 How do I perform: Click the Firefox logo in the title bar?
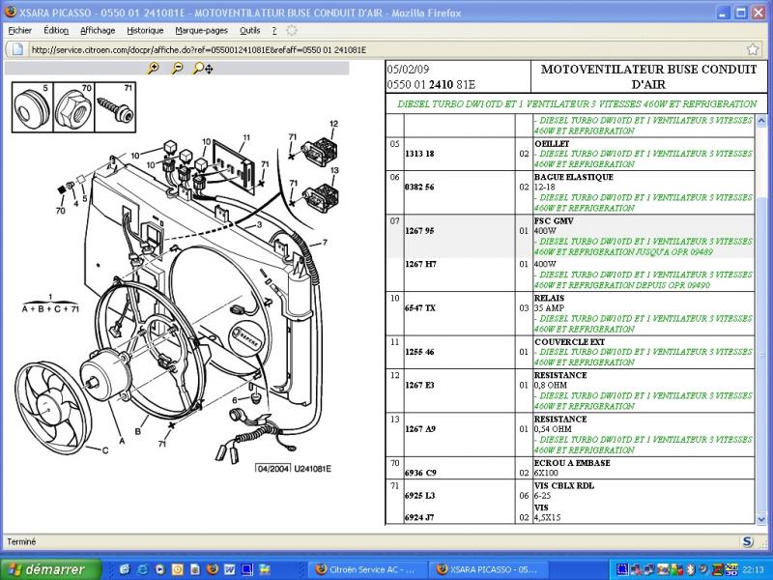[11, 13]
